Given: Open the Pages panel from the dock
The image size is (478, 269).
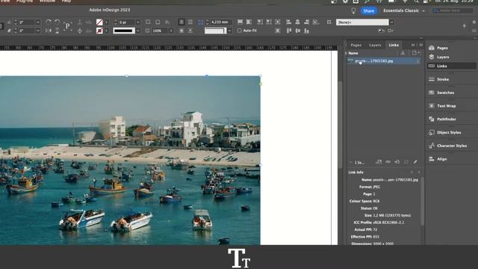Looking at the screenshot, I should [x=438, y=48].
